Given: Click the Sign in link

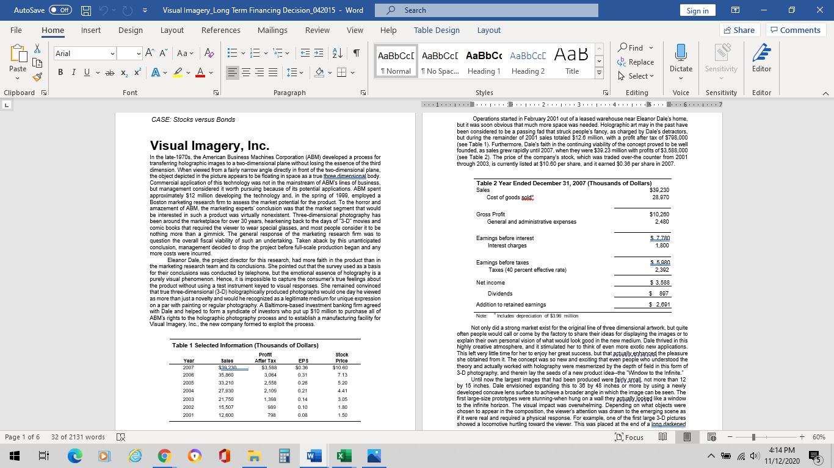Looking at the screenshot, I should pos(697,10).
